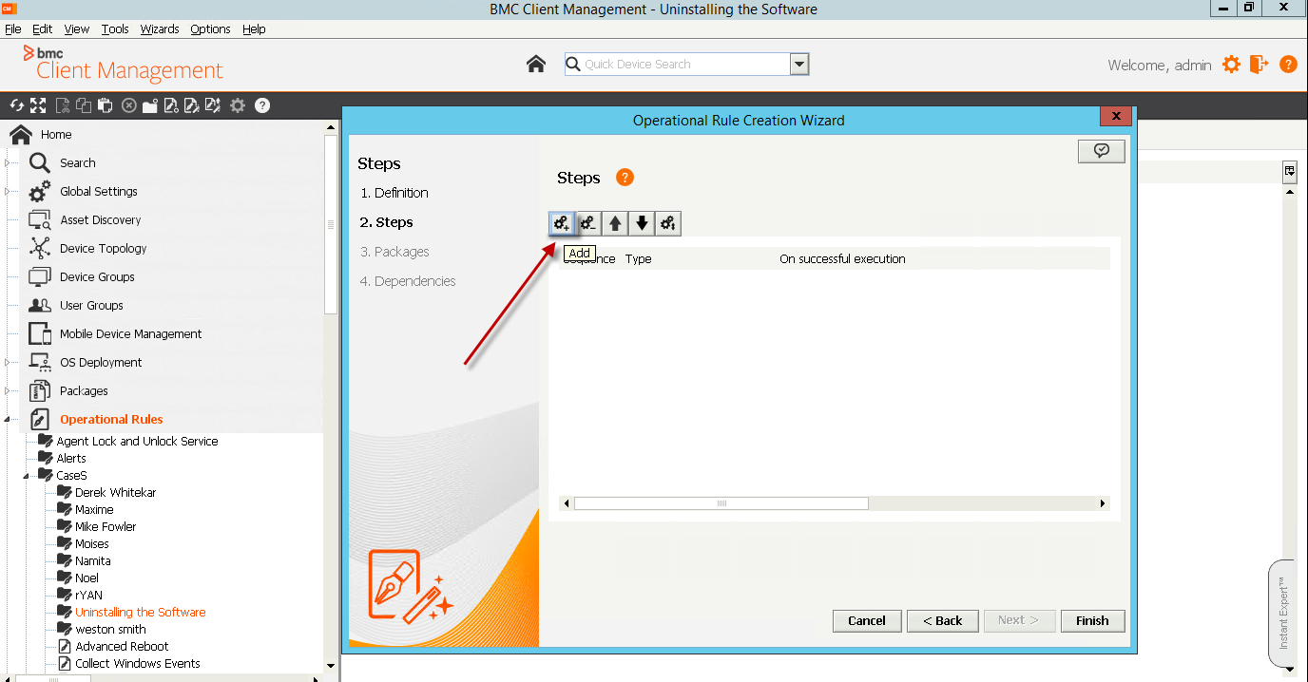Viewport: 1308px width, 682px height.
Task: Select the Advanced Reboot rule
Action: tap(122, 647)
